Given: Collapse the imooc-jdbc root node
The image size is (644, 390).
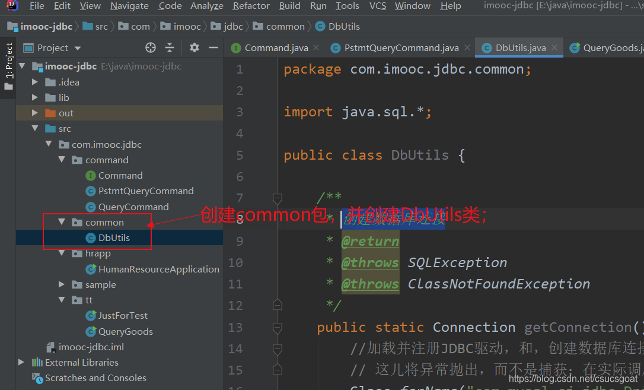Looking at the screenshot, I should (22, 66).
